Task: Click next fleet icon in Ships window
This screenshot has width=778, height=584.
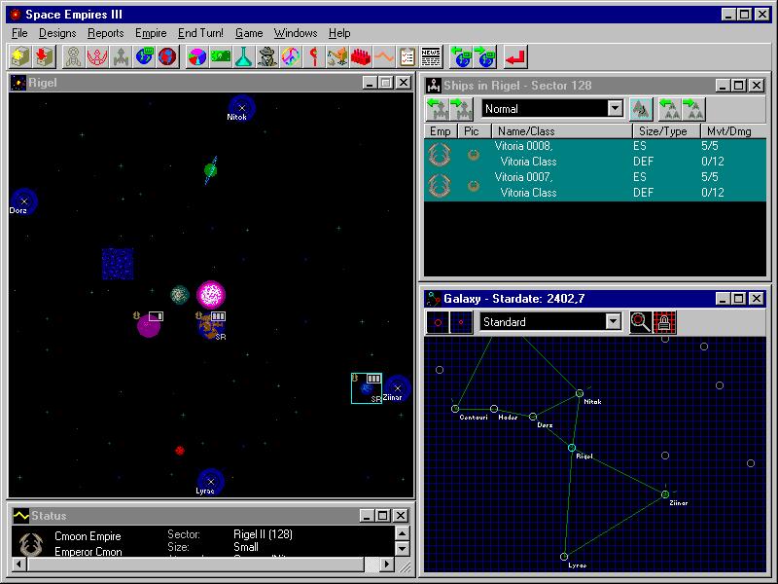Action: 693,109
